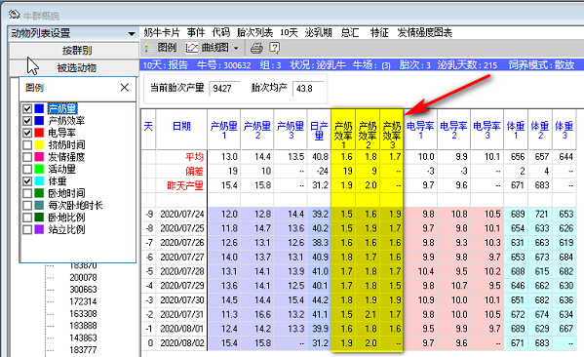The image size is (584, 357).
Task: Click date cell 2020/07/27
Action: [182, 258]
